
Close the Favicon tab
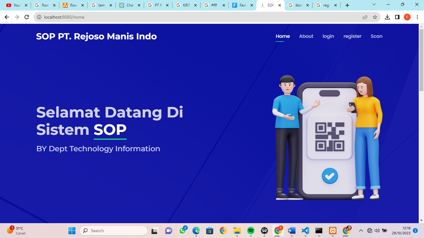point(252,5)
